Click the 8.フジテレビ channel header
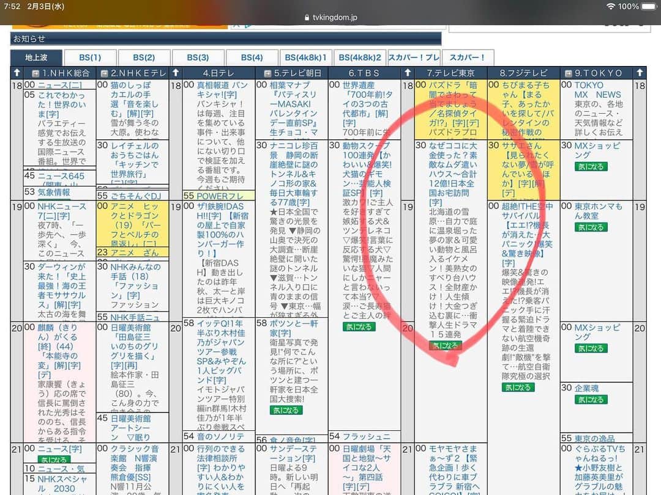 (x=523, y=73)
